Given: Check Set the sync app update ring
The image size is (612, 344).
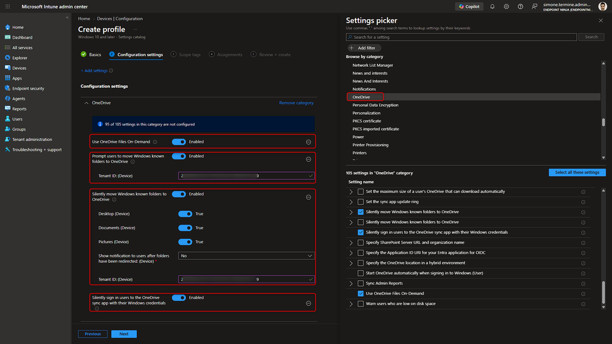Looking at the screenshot, I should pos(360,202).
